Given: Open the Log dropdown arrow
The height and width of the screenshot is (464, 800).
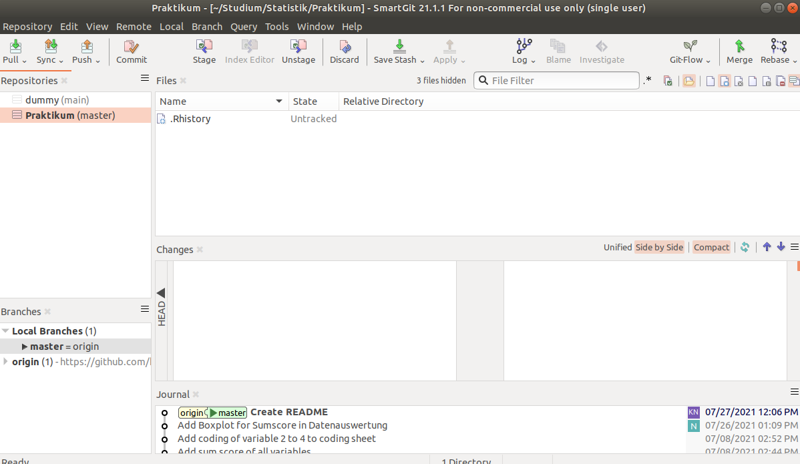Looking at the screenshot, I should point(533,61).
